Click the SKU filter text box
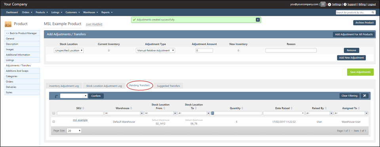The height and width of the screenshot is (147, 380). 80,113
